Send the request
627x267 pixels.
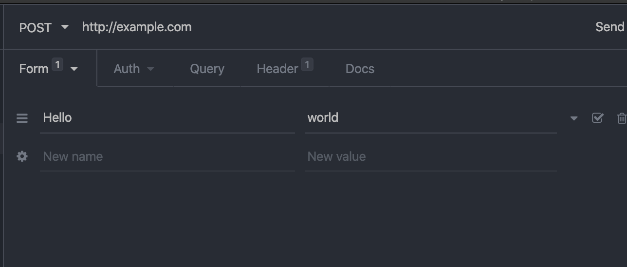coord(609,27)
